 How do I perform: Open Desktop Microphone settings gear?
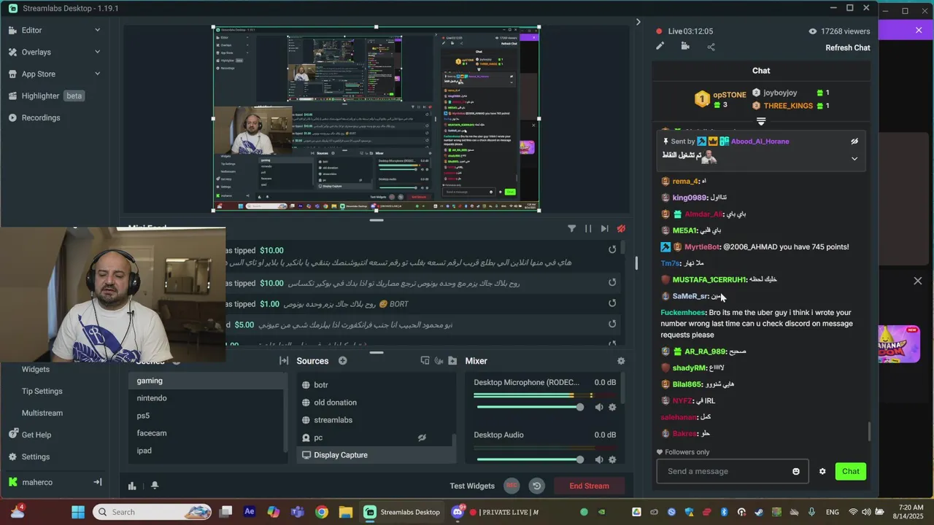coord(612,407)
